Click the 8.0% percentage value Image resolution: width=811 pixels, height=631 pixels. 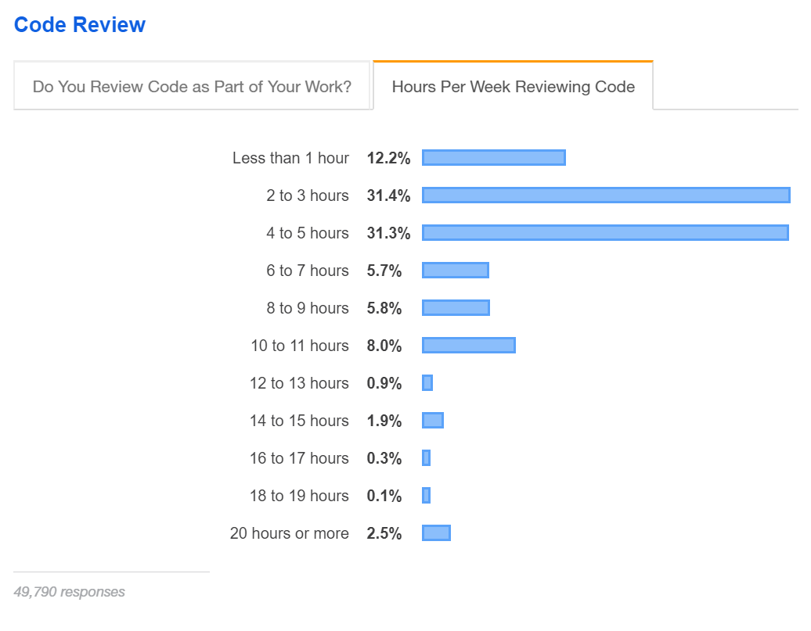click(x=384, y=346)
